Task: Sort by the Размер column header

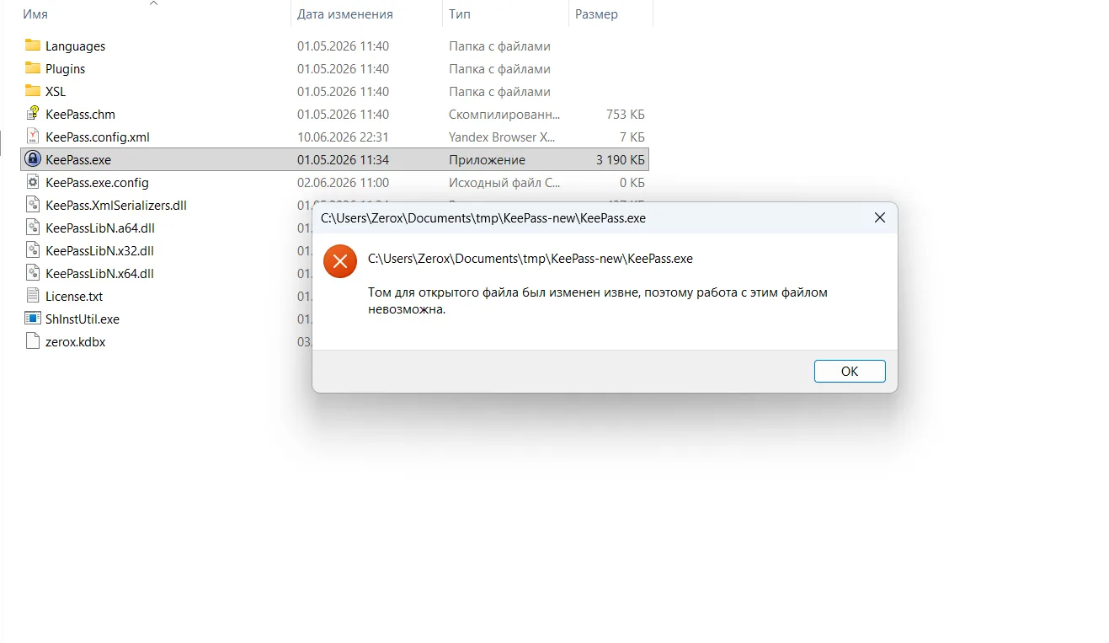Action: pyautogui.click(x=596, y=14)
